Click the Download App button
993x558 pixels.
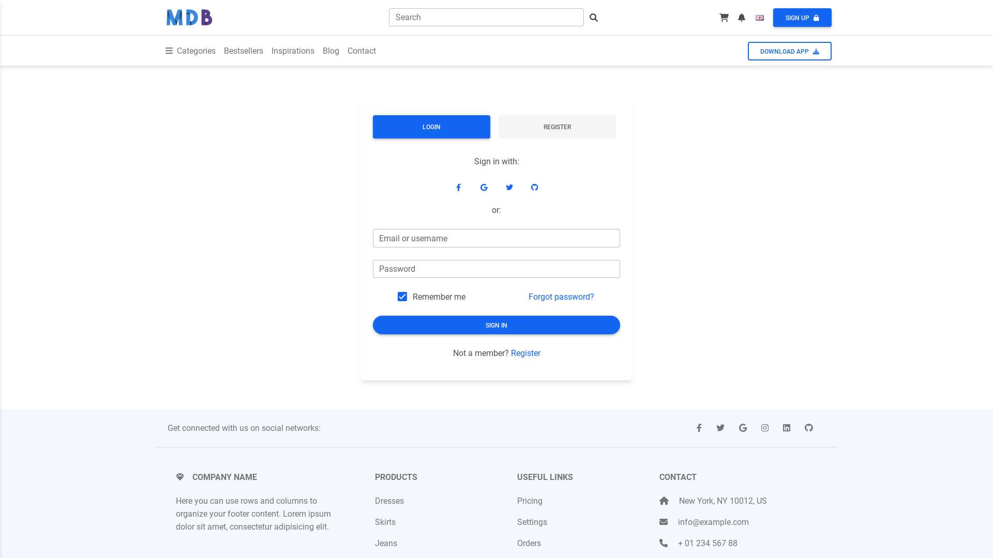pyautogui.click(x=789, y=51)
